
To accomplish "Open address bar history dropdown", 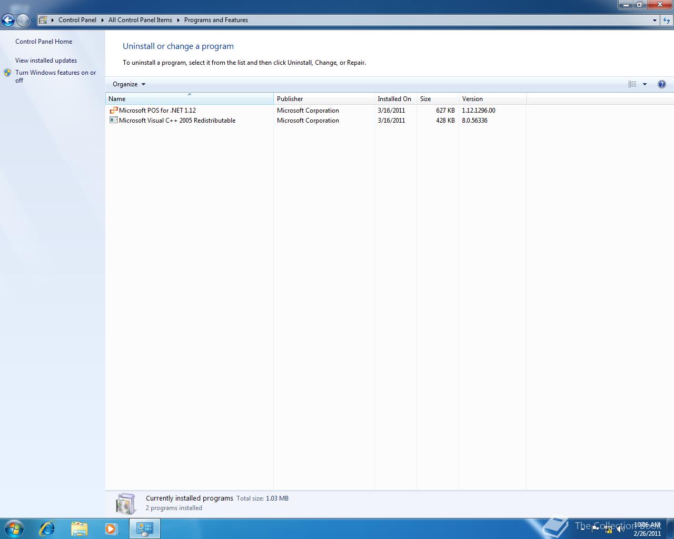I will 655,20.
